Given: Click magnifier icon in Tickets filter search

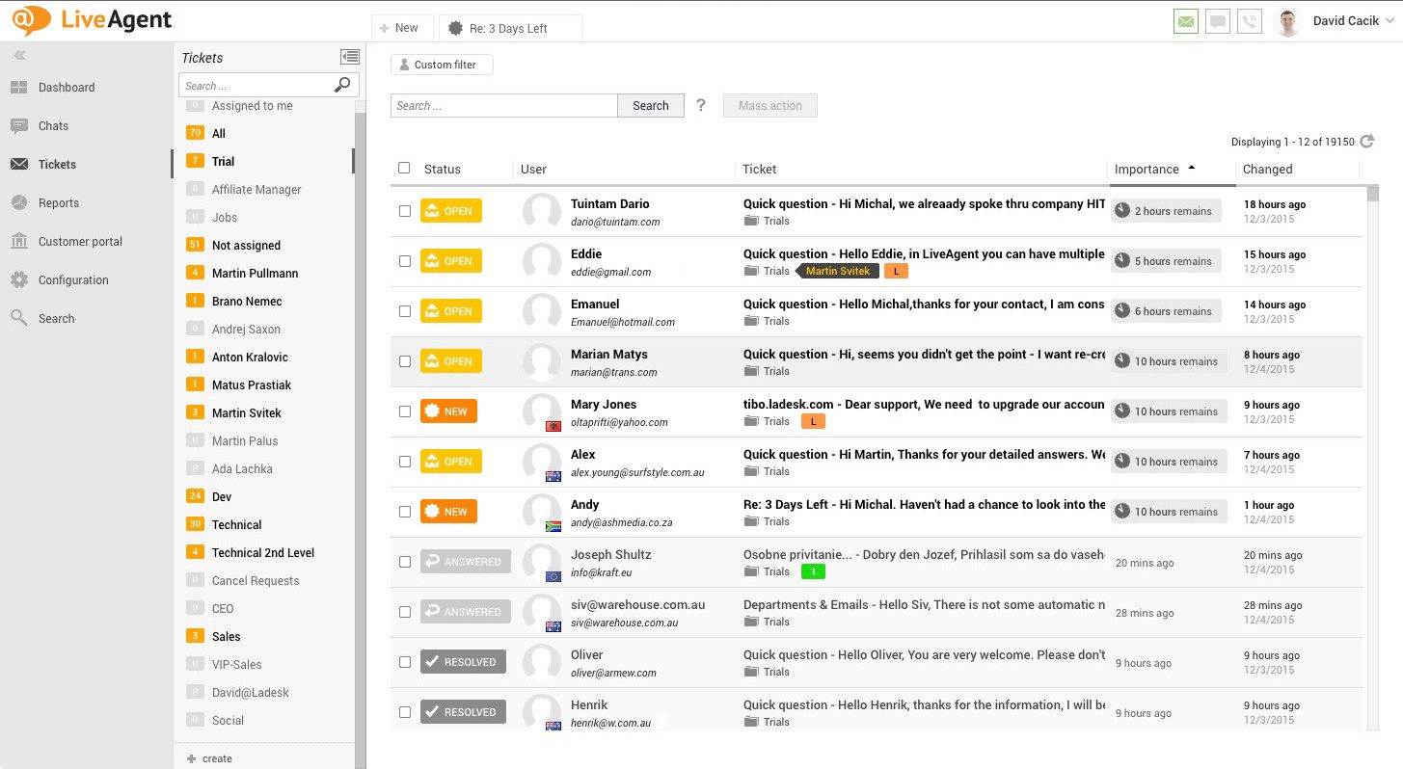Looking at the screenshot, I should click(x=342, y=85).
